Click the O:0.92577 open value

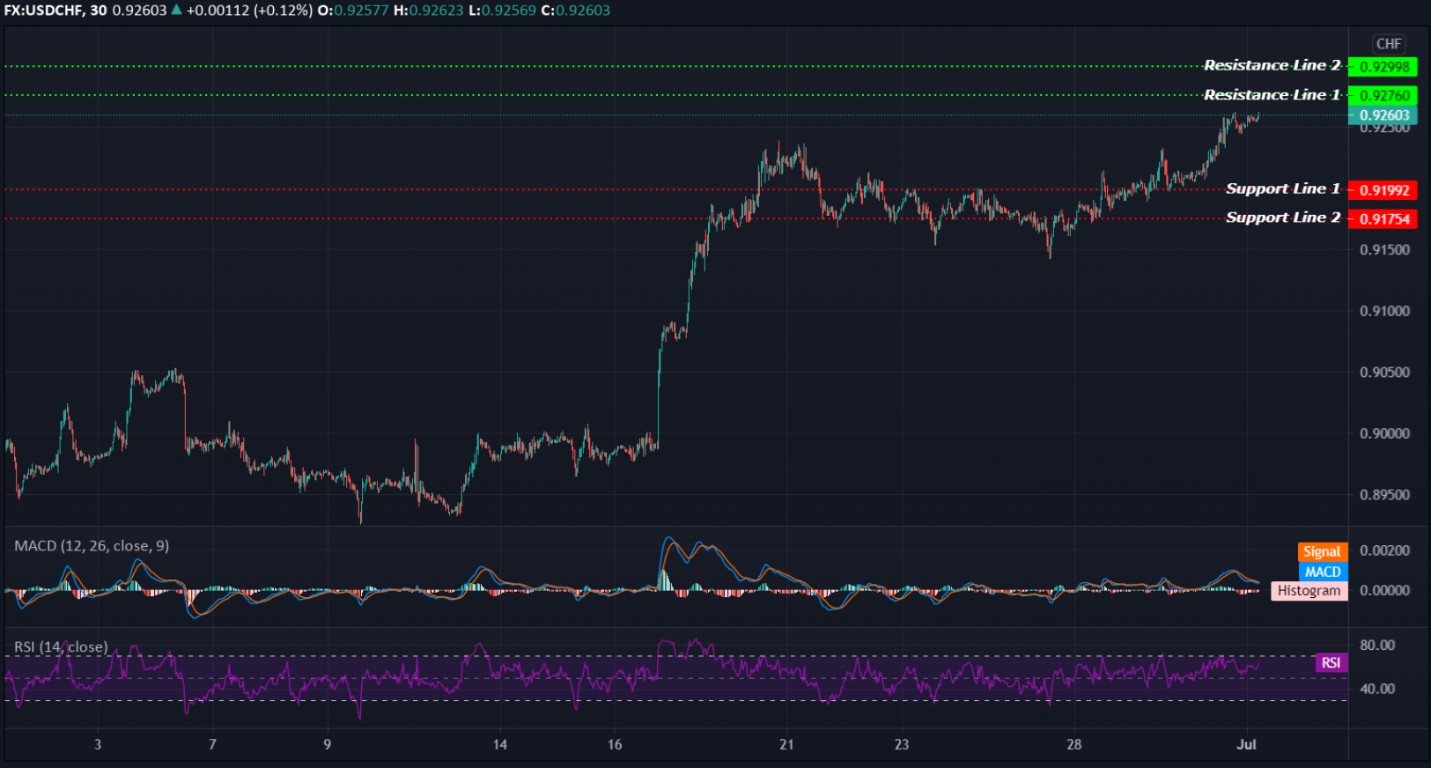pos(353,11)
